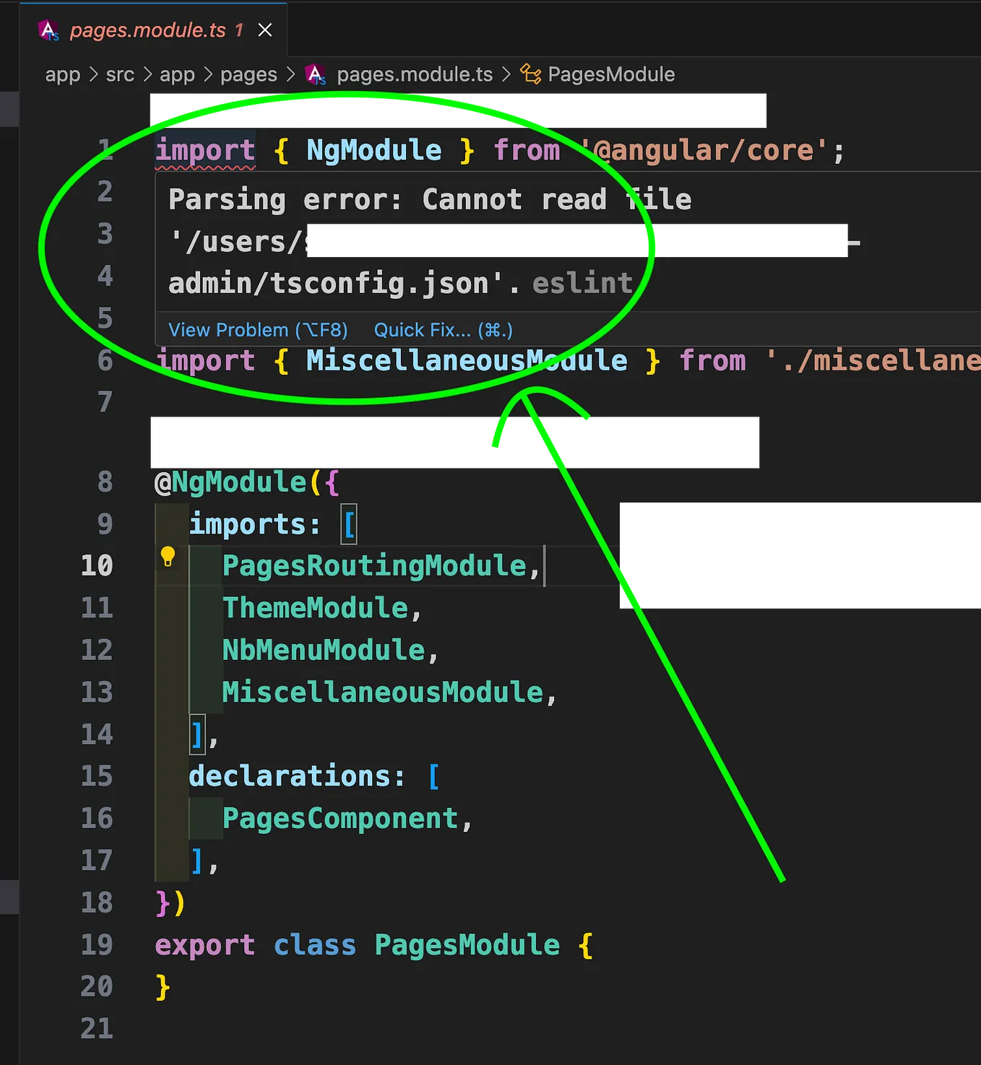This screenshot has width=981, height=1065.
Task: Open the quick fix lightbulb on line 10
Action: click(x=168, y=557)
